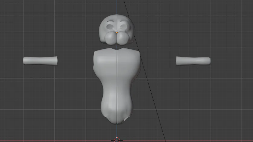Select the torso body mesh
Screen dimensions: 253x142
click(117, 86)
